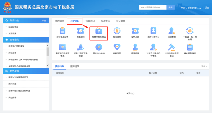
Task: Click the 纳税信用 diamond icon
Action: [x=117, y=47]
